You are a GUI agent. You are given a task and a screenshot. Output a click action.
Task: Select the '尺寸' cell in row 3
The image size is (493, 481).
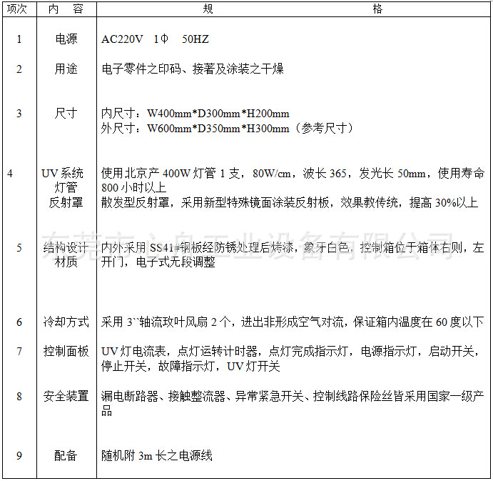(66, 114)
